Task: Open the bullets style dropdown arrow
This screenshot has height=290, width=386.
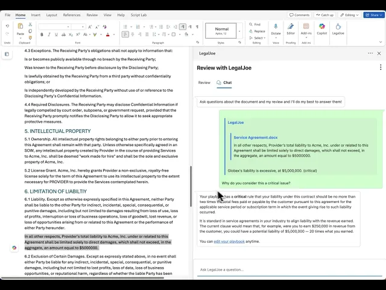Action: (131, 27)
